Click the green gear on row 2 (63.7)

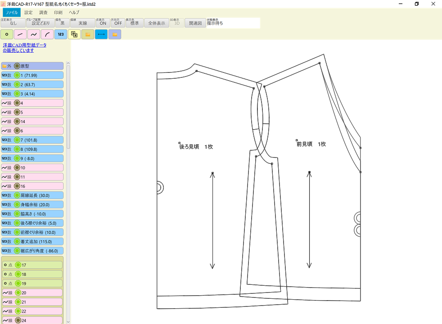click(17, 85)
